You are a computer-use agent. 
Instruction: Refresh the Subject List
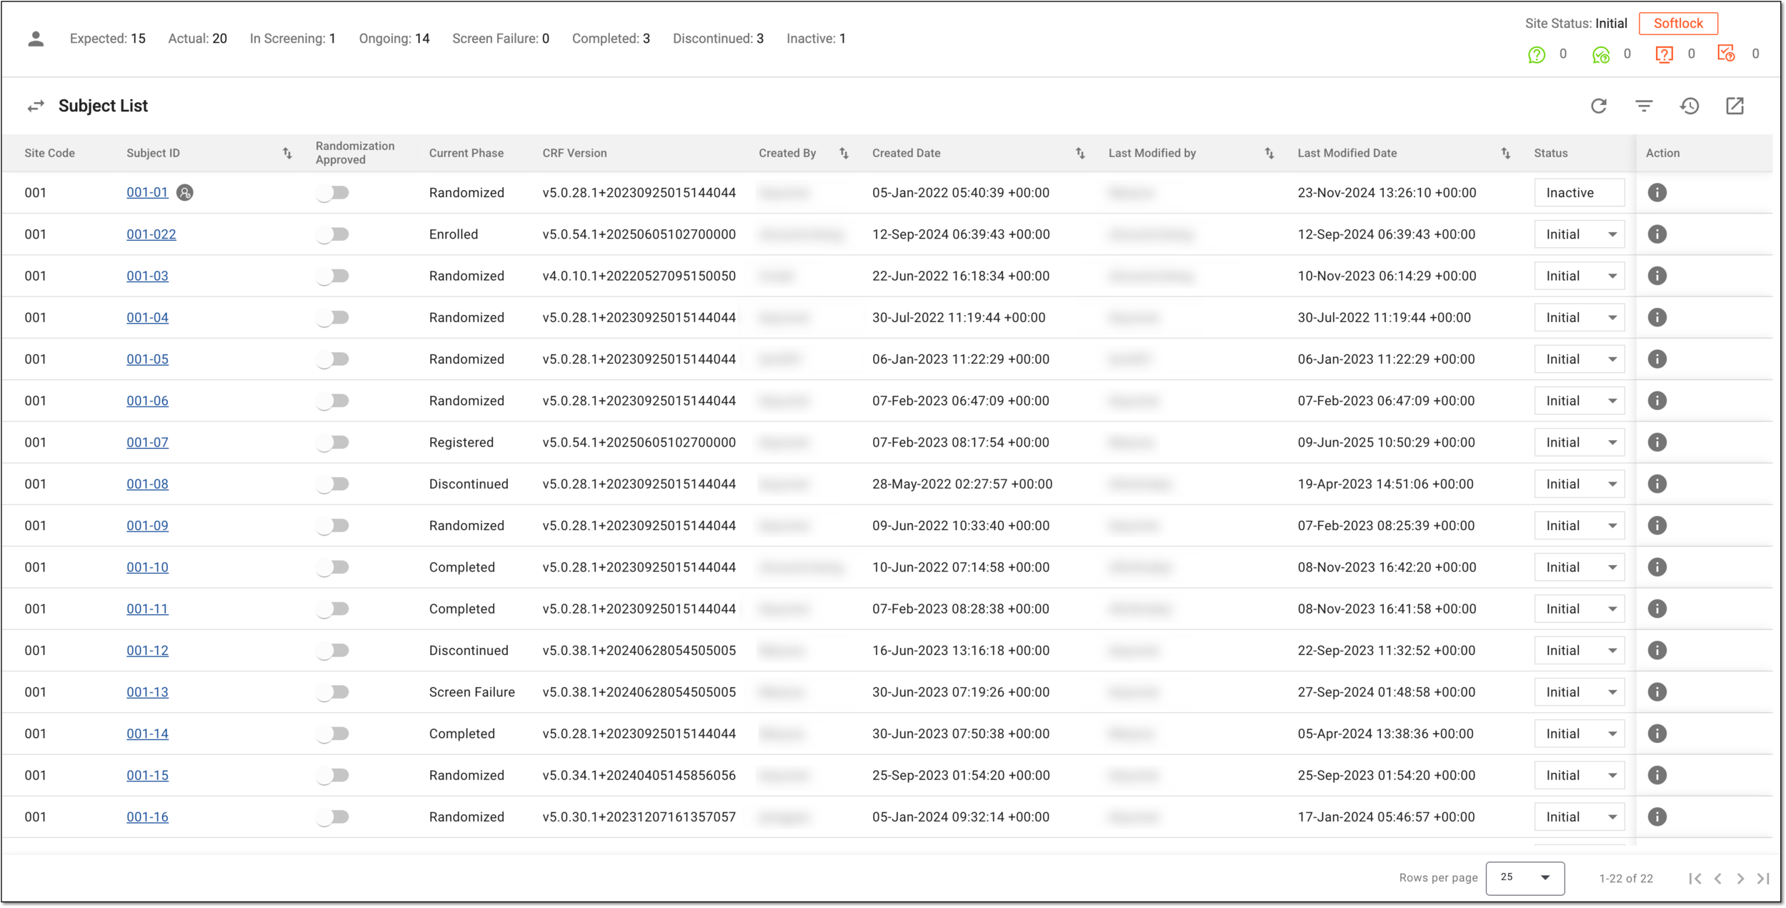1599,106
